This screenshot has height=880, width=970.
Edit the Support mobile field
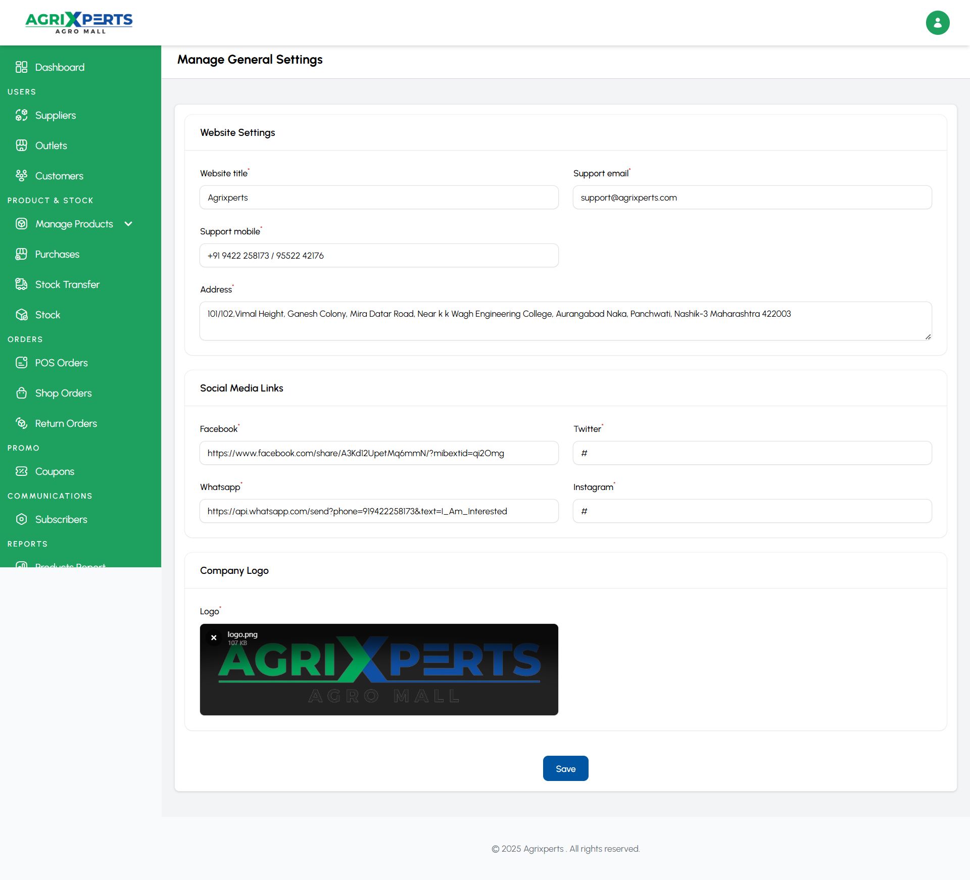click(x=379, y=256)
